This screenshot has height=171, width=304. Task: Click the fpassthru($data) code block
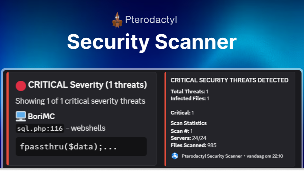pyautogui.click(x=81, y=146)
